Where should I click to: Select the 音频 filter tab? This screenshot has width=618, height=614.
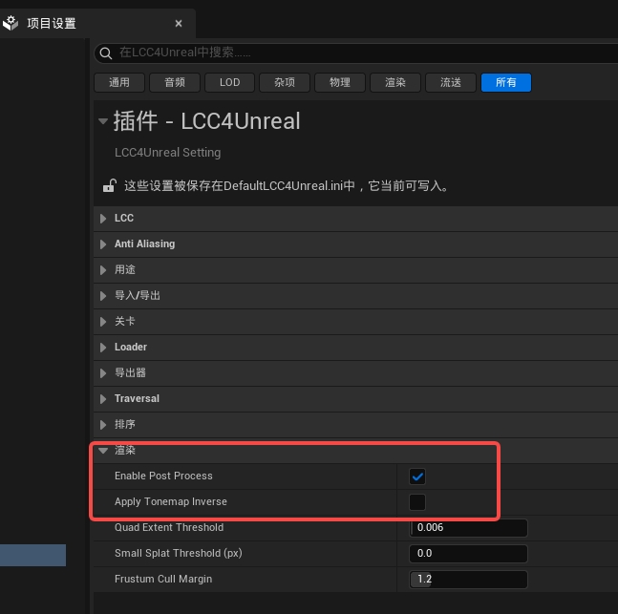point(175,82)
